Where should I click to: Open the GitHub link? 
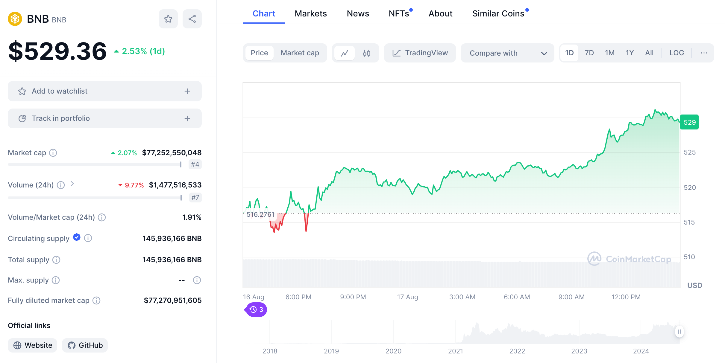click(x=85, y=345)
